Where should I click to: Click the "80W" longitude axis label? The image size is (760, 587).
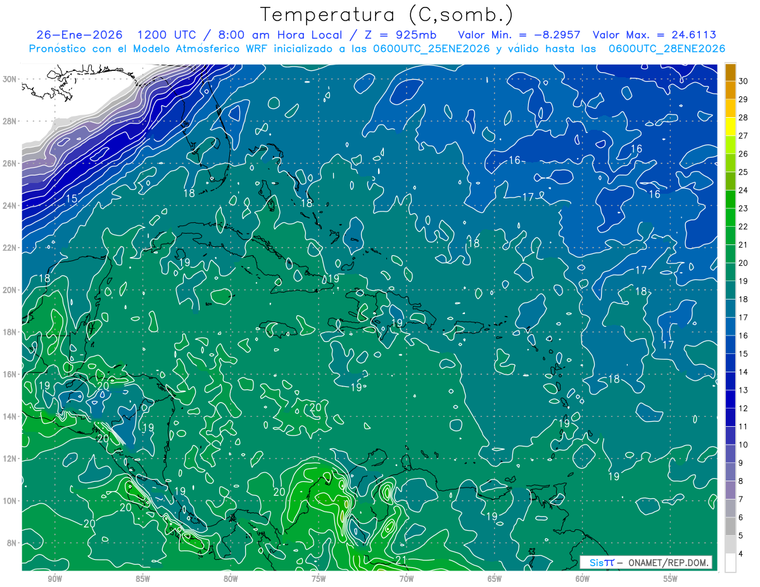point(231,580)
